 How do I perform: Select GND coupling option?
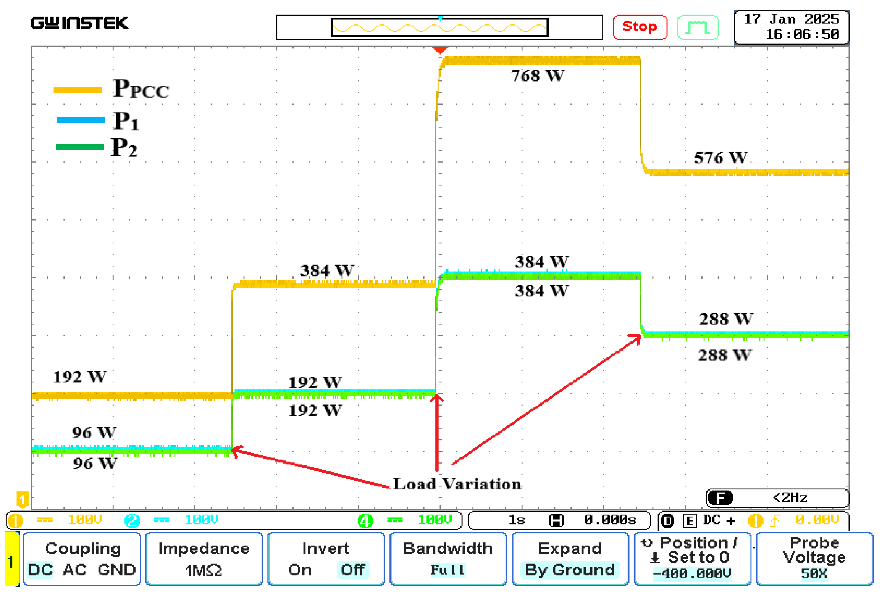pos(116,570)
